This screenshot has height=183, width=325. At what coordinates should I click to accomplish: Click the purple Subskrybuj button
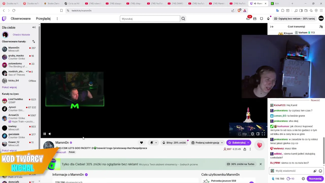coord(239,143)
